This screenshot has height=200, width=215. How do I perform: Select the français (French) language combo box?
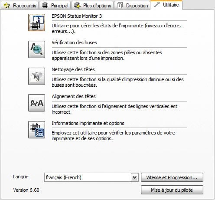coord(91,177)
